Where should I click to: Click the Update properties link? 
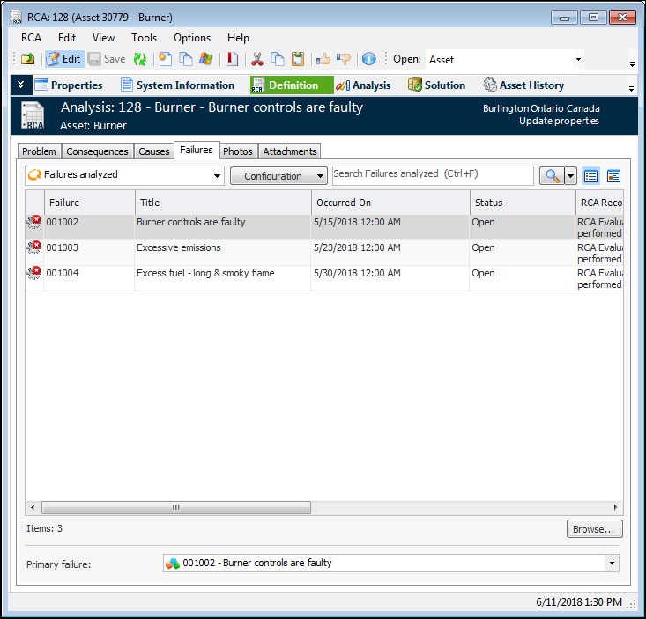click(559, 121)
